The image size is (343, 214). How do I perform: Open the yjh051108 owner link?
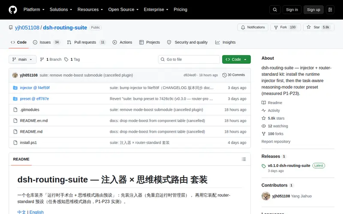click(x=27, y=27)
